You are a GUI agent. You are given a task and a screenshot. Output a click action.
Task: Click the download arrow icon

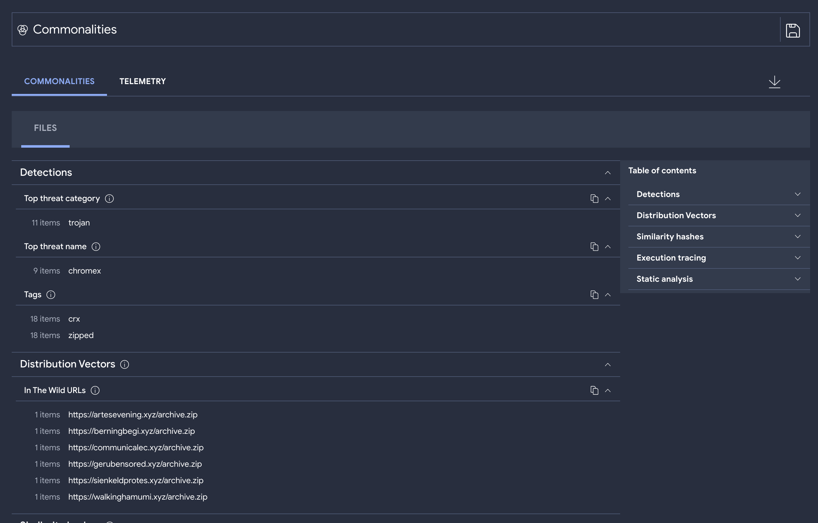coord(774,82)
